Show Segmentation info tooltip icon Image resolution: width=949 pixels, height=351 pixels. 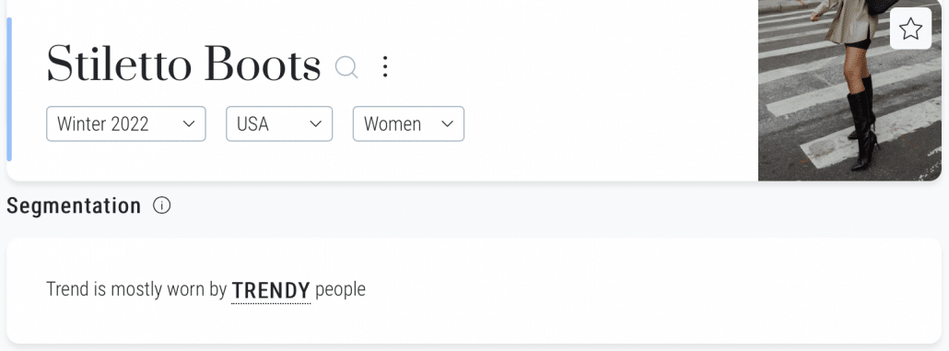click(161, 205)
